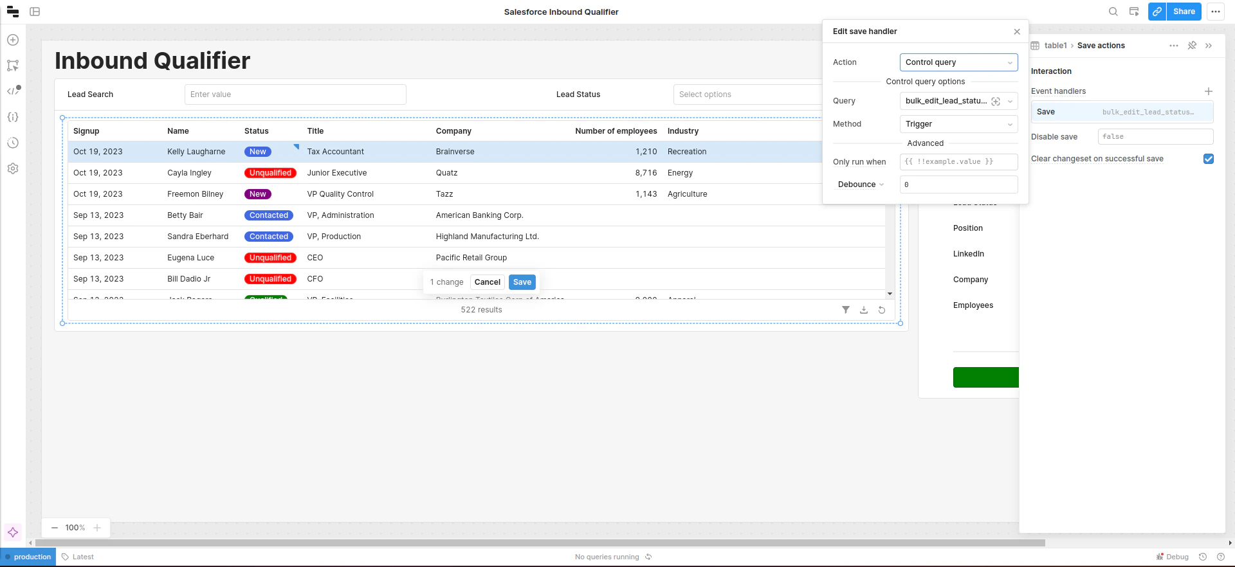
Task: Collapse the inspector panel with double chevron
Action: (x=1209, y=46)
